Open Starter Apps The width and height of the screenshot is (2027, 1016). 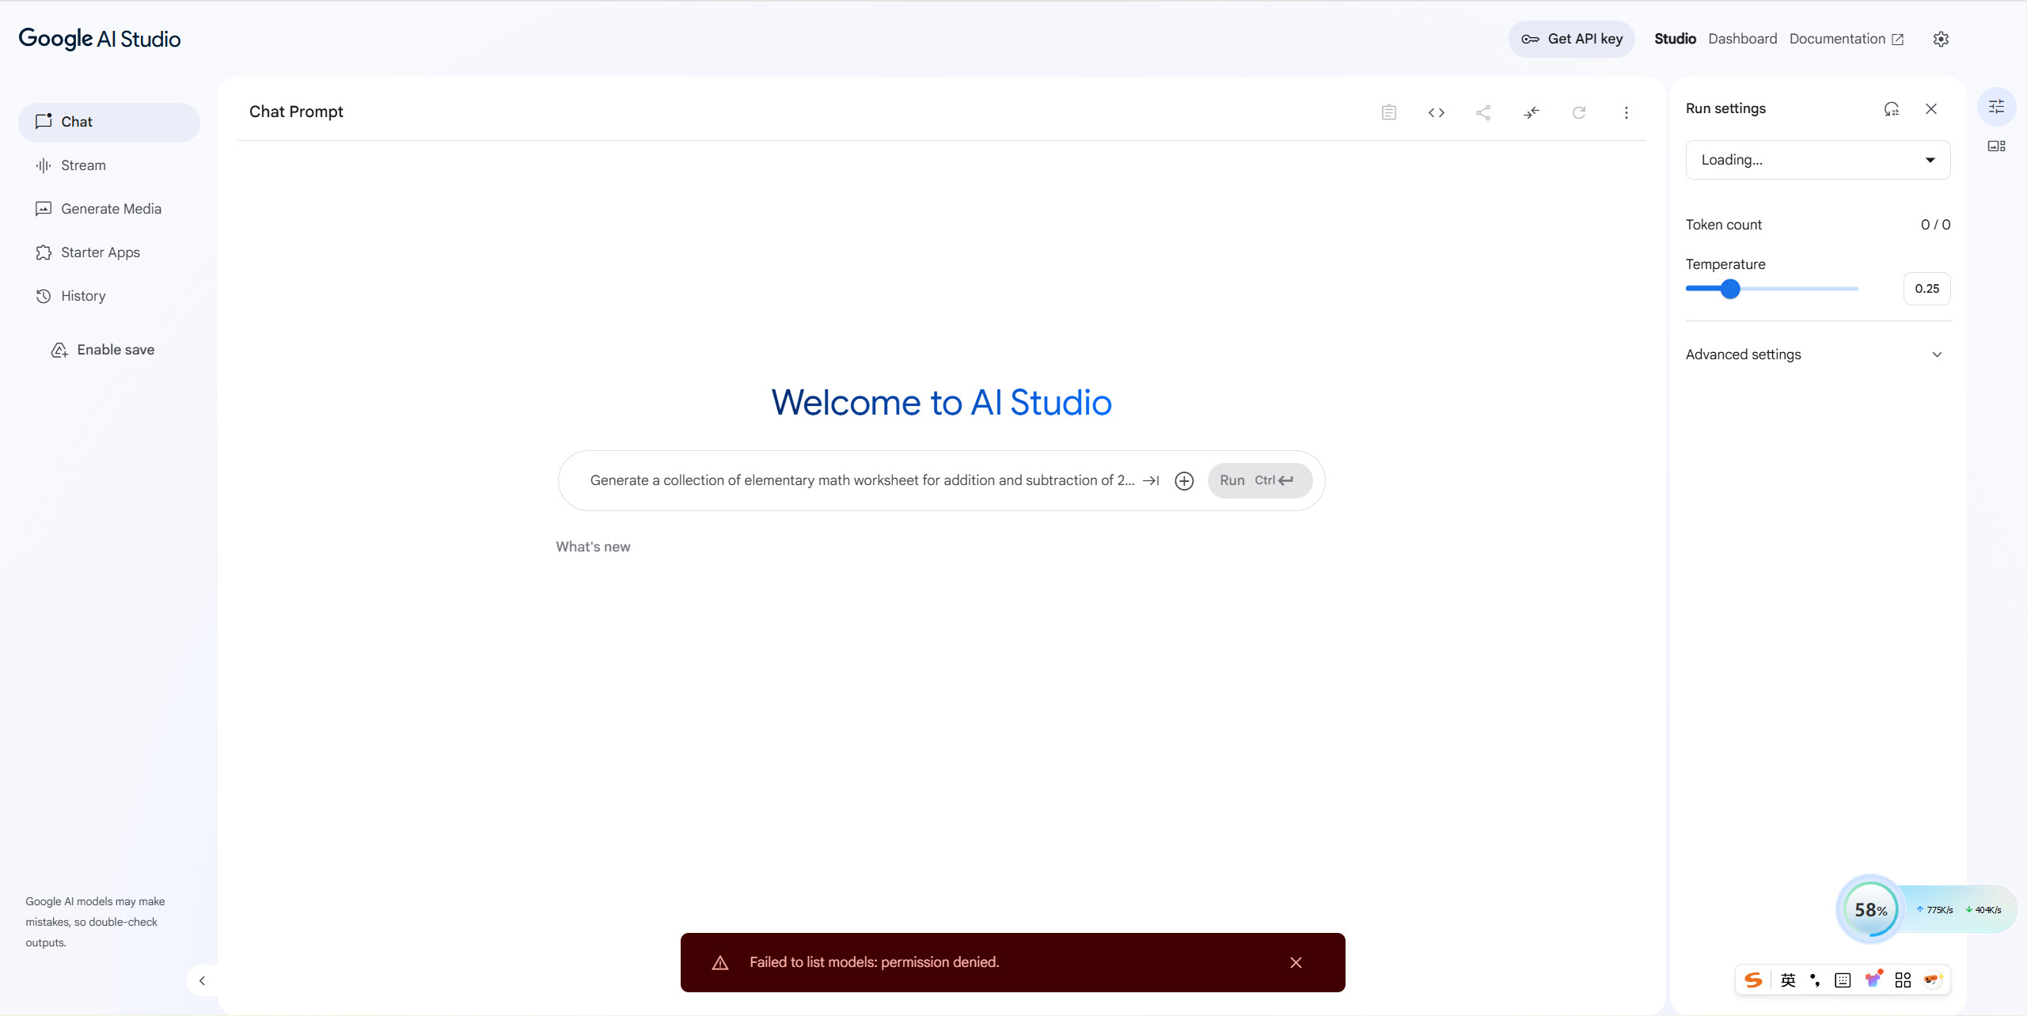pos(109,252)
